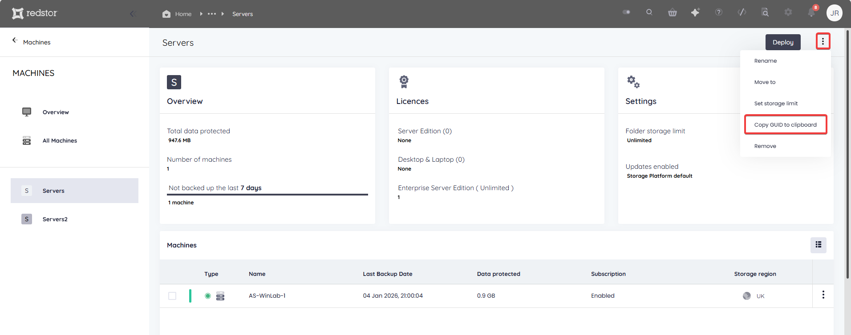Image resolution: width=851 pixels, height=335 pixels.
Task: View notifications via the bell icon
Action: point(811,12)
